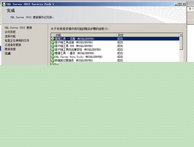
Task: Select the 客户端工具连接 (MSSQLSERVER) row
Action: click(x=115, y=42)
